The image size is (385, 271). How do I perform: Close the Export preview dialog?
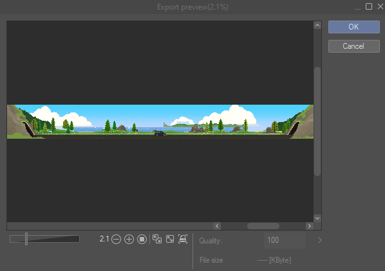[380, 6]
